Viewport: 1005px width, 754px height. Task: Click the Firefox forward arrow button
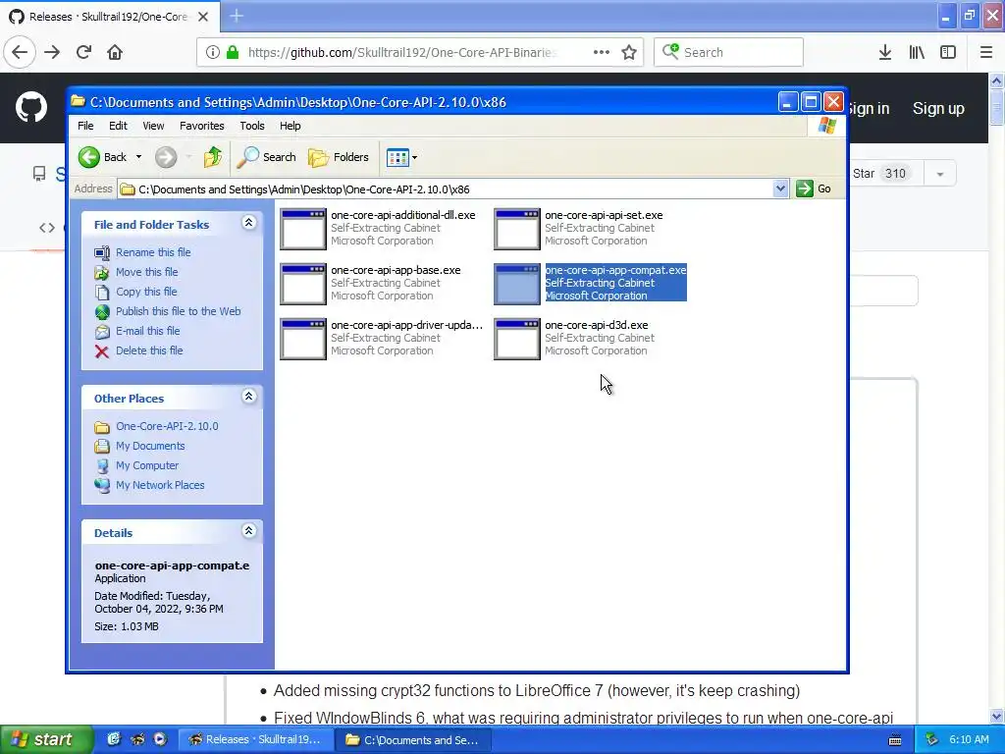(52, 52)
